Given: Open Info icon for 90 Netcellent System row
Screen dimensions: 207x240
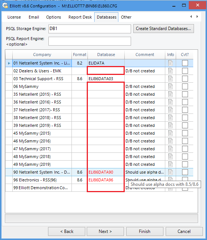Looking at the screenshot, I should tap(171, 172).
